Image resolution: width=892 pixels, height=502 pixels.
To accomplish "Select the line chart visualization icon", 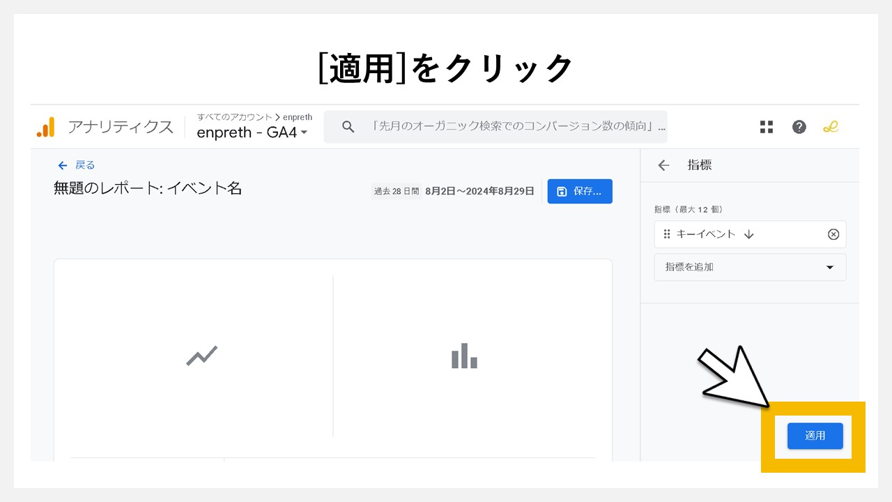I will coord(201,356).
